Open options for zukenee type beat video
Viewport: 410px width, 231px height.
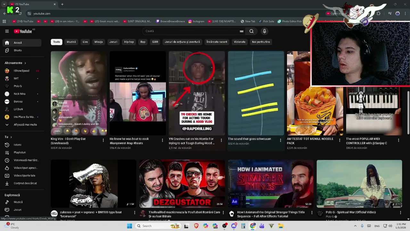(x=135, y=212)
